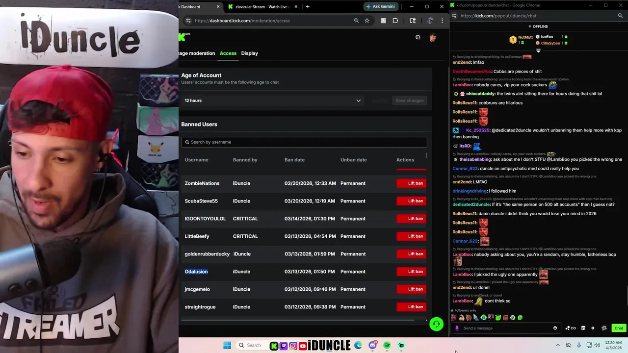Image resolution: width=628 pixels, height=353 pixels.
Task: Click the purple microphone icon in chat input
Action: click(x=457, y=328)
